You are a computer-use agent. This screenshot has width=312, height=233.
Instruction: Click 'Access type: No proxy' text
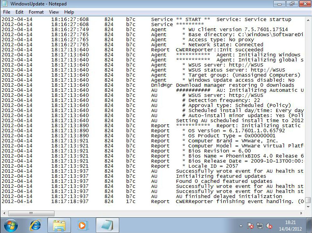click(221, 40)
